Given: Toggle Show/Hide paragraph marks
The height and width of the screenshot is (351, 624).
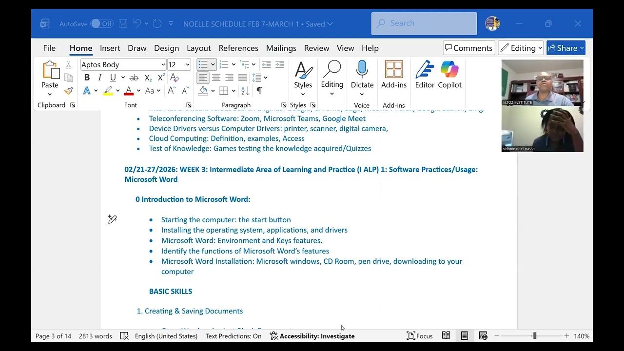Looking at the screenshot, I should point(259,91).
